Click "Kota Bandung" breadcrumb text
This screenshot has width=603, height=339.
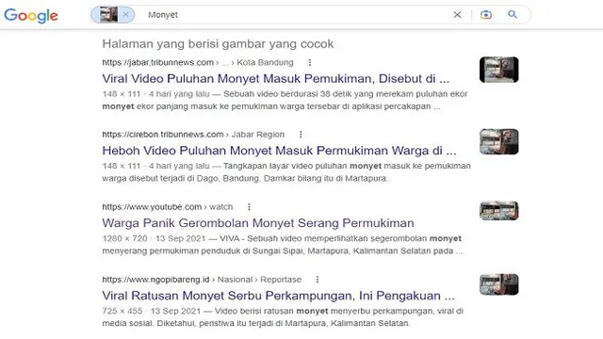[x=265, y=62]
